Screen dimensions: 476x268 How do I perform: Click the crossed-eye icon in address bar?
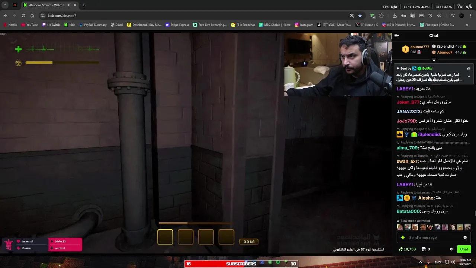pos(352,16)
